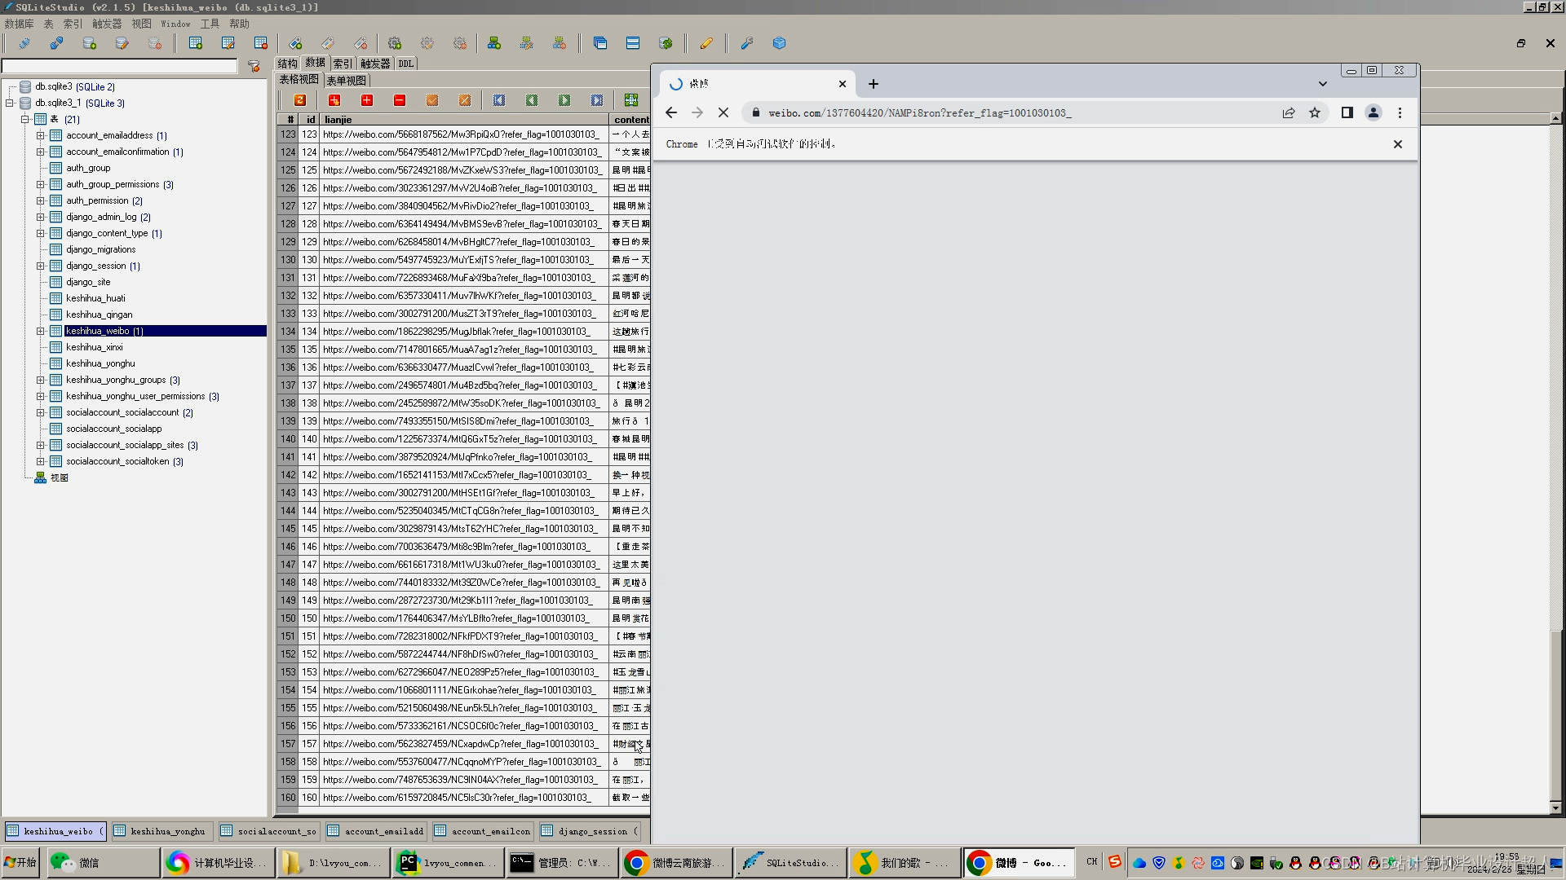The height and width of the screenshot is (880, 1566).
Task: Open the 工具 menu
Action: (210, 24)
